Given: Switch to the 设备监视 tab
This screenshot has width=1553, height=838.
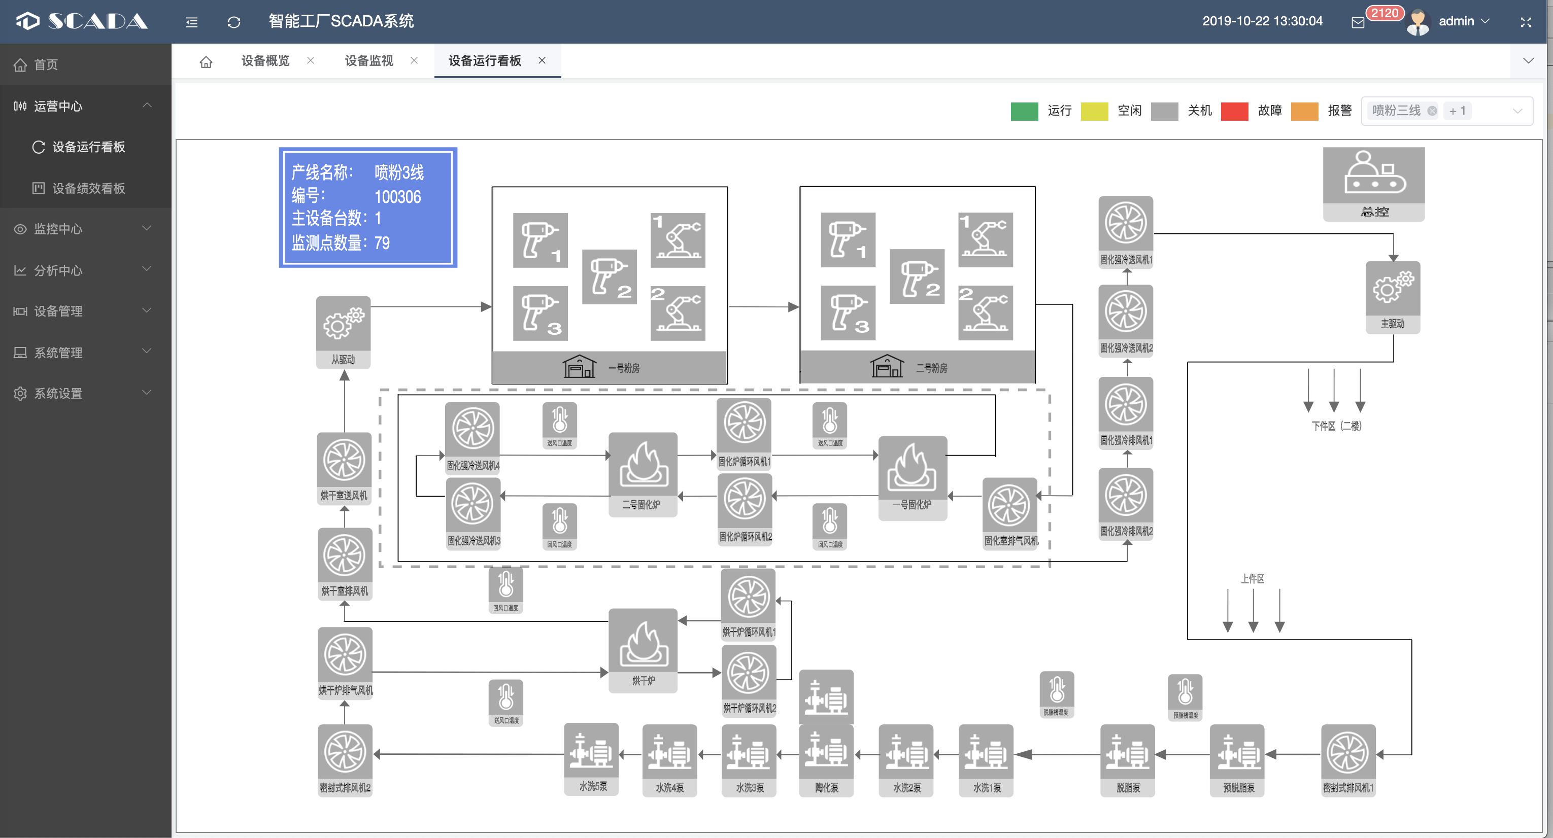Looking at the screenshot, I should [x=368, y=61].
